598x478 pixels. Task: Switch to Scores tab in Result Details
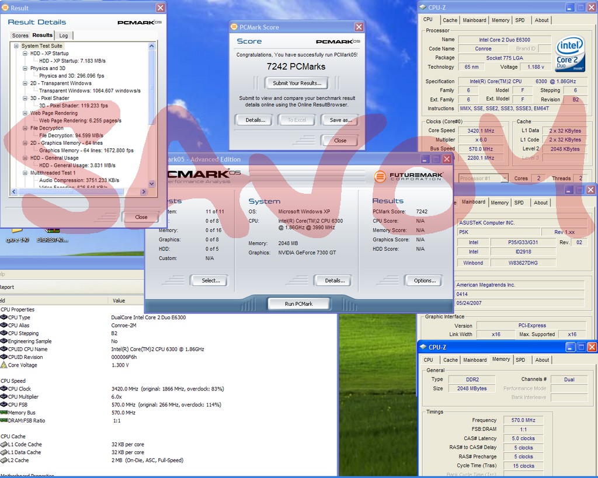pos(20,36)
